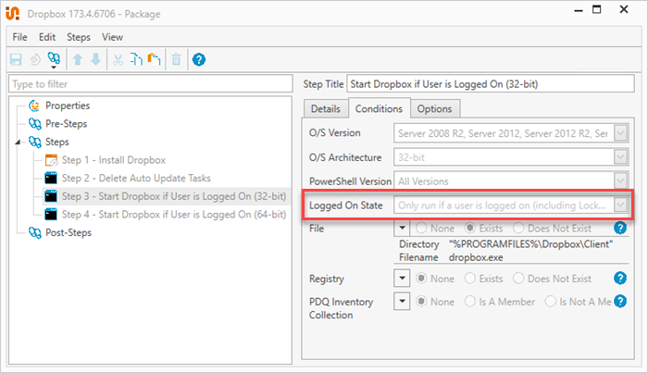The image size is (648, 373).
Task: Click the Properties tree icon
Action: point(34,106)
